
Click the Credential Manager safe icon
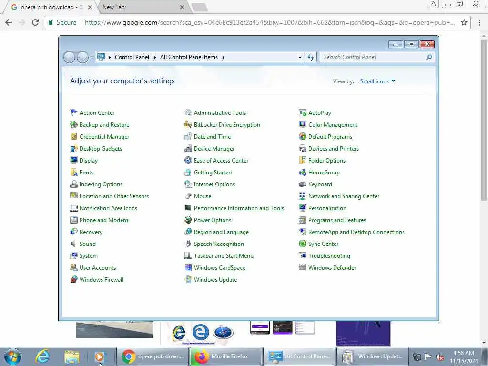[74, 137]
